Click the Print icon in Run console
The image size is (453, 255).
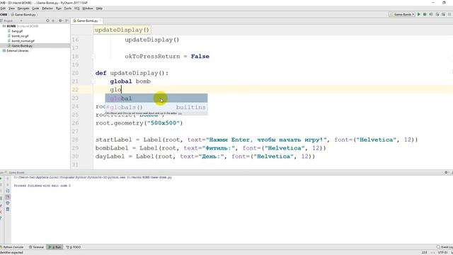[x=8, y=203]
